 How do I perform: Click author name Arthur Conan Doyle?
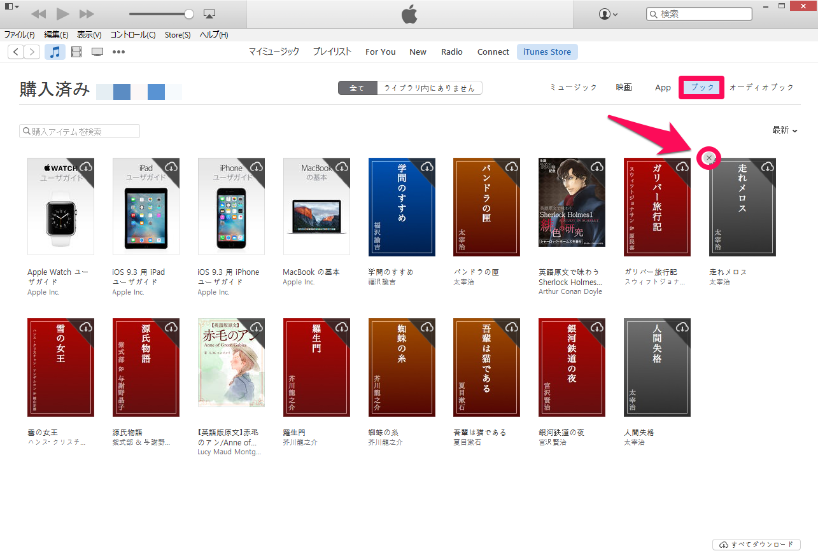click(570, 292)
